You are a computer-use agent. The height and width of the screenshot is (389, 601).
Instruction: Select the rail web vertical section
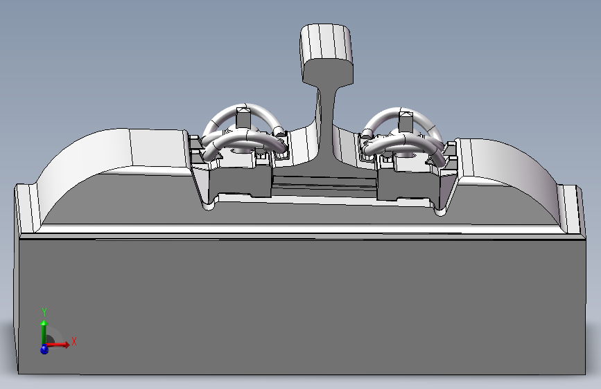[326, 123]
